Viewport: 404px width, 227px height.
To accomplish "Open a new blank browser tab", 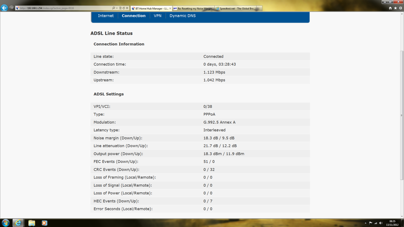I will [260, 8].
